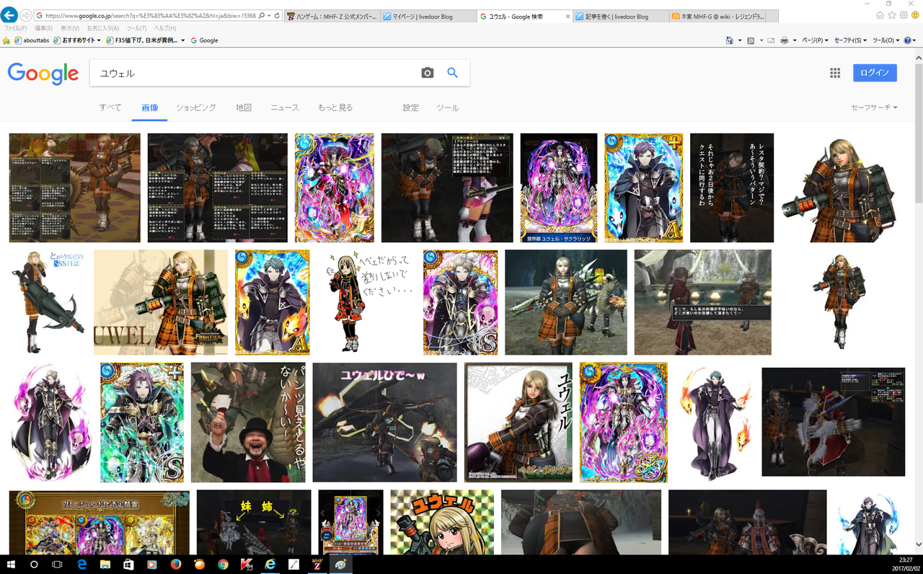Click the blue magnifier search button
The height and width of the screenshot is (574, 923).
[453, 73]
